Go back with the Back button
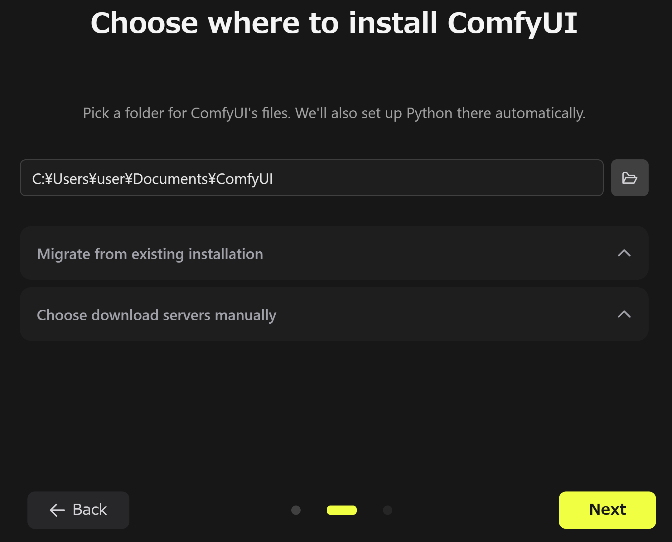 (x=78, y=510)
